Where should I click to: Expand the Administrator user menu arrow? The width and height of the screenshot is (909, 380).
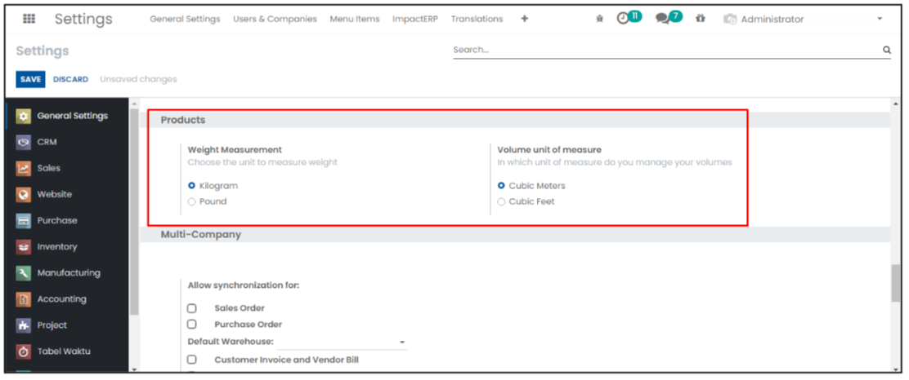[x=880, y=19]
